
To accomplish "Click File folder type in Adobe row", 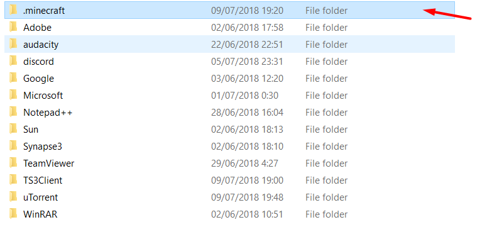I will coord(326,28).
